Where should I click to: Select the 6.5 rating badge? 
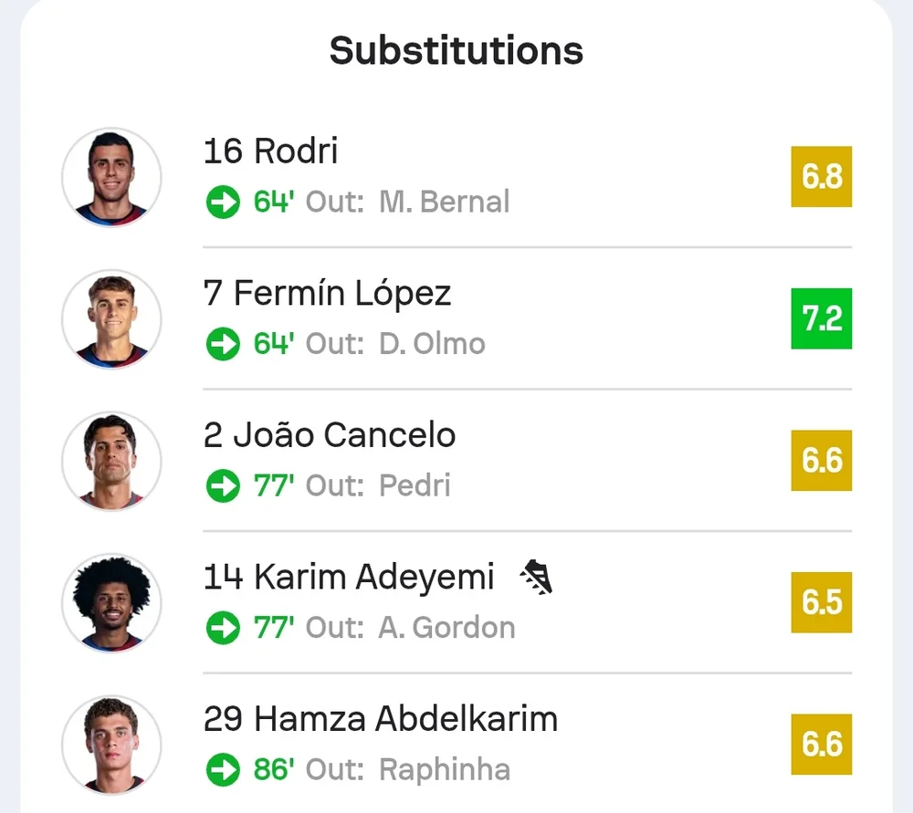click(x=822, y=602)
